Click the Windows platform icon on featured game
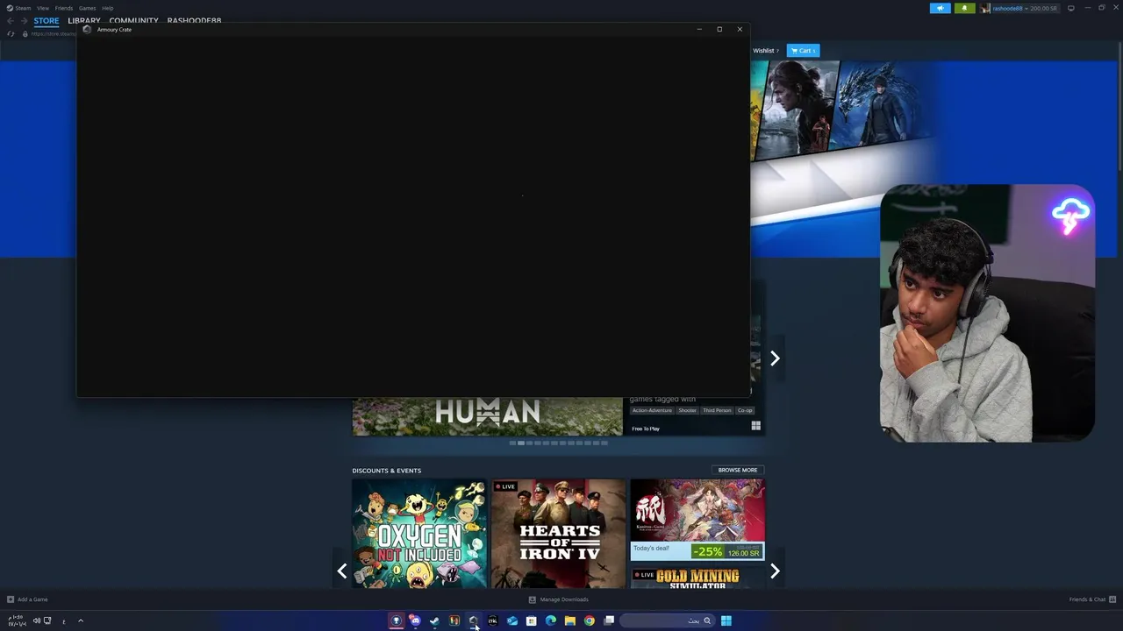 click(x=755, y=426)
